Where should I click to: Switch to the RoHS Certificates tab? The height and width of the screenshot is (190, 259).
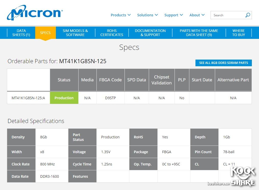[112, 33]
